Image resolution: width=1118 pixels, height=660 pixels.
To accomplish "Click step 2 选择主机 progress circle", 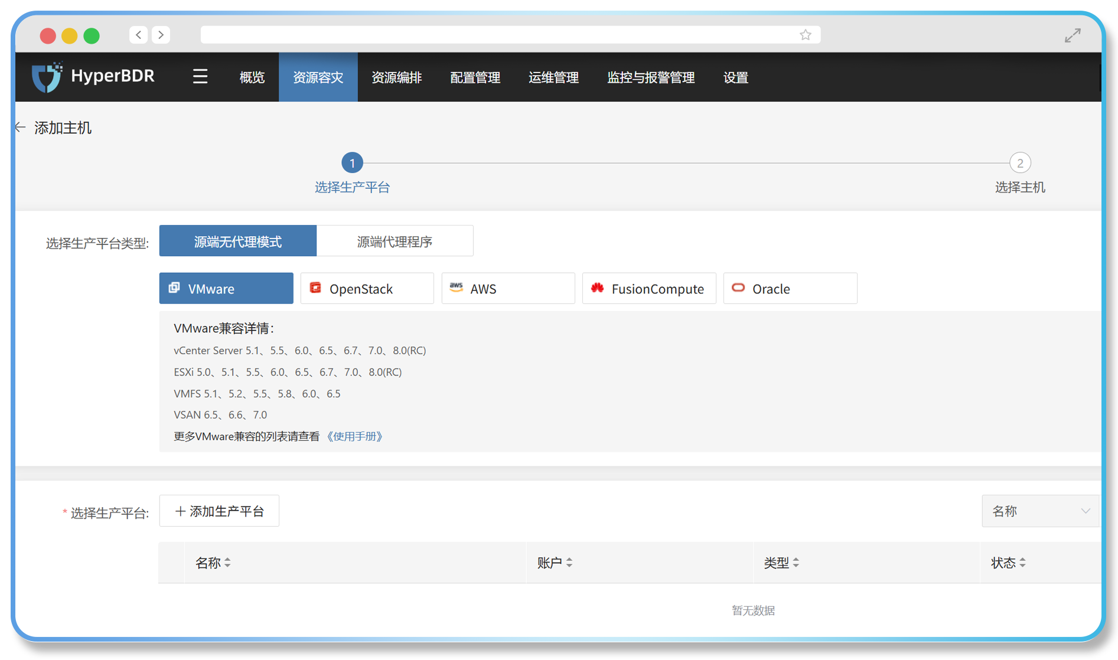I will click(x=1020, y=162).
